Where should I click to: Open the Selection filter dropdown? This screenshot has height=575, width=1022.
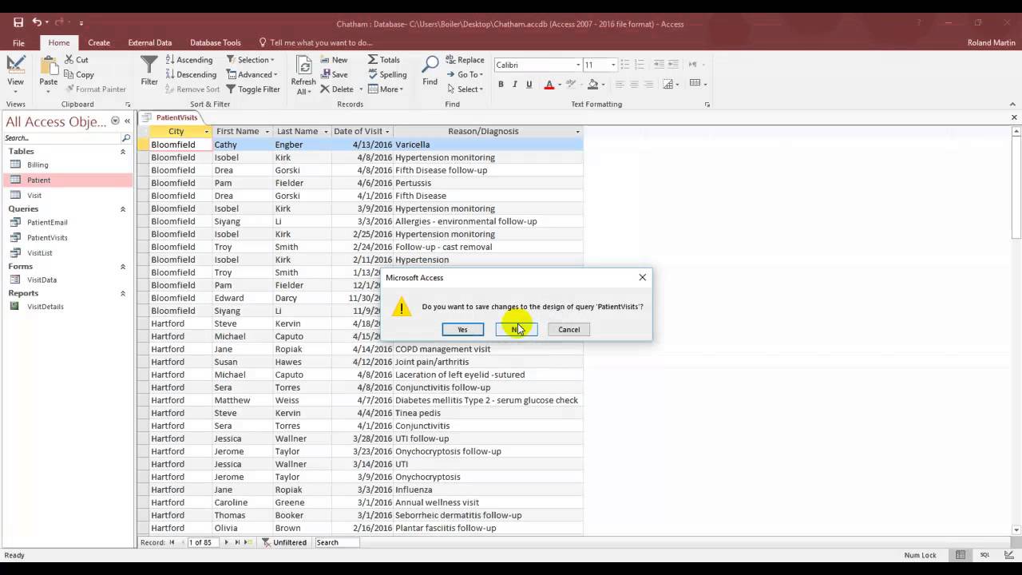point(251,60)
